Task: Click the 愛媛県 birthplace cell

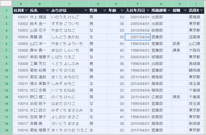Action: click(x=196, y=17)
